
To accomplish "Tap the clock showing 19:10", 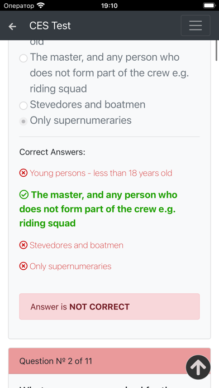I will [109, 6].
